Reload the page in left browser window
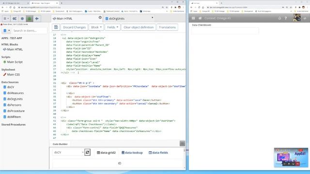 [x=10, y=7]
